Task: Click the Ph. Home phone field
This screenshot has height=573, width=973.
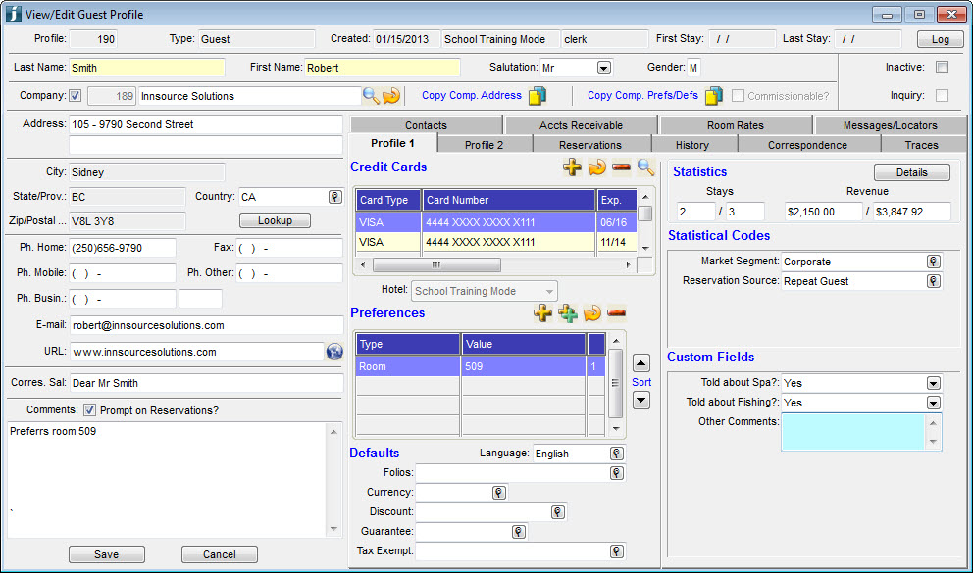Action: point(123,248)
